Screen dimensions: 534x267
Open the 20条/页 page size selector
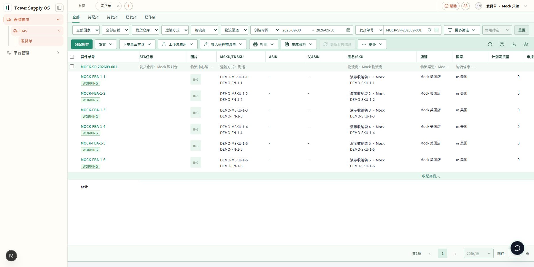[x=479, y=253]
